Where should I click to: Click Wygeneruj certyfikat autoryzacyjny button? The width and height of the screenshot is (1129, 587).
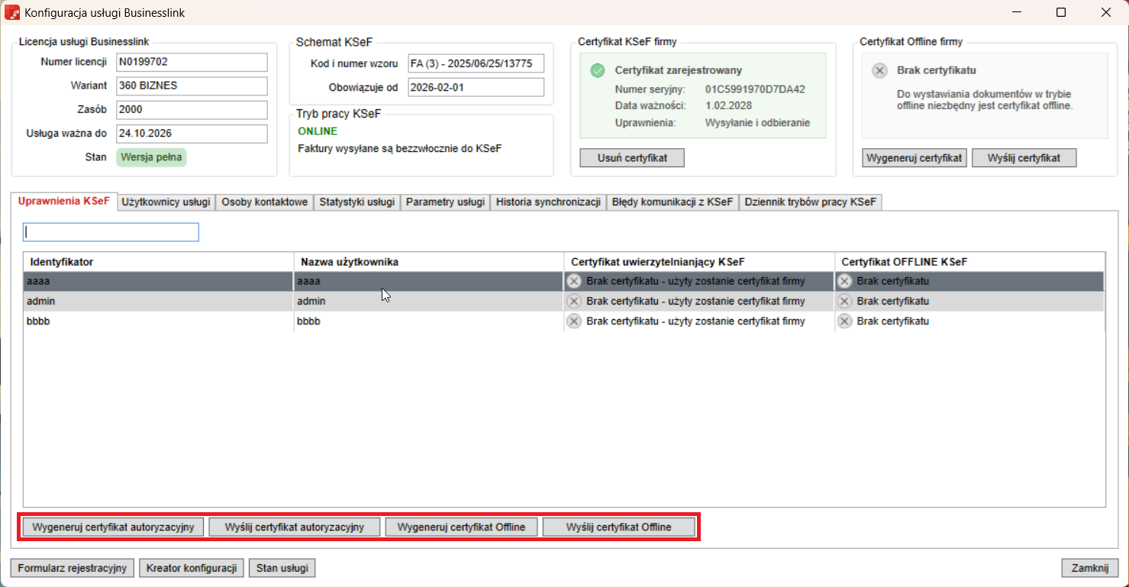(x=113, y=527)
